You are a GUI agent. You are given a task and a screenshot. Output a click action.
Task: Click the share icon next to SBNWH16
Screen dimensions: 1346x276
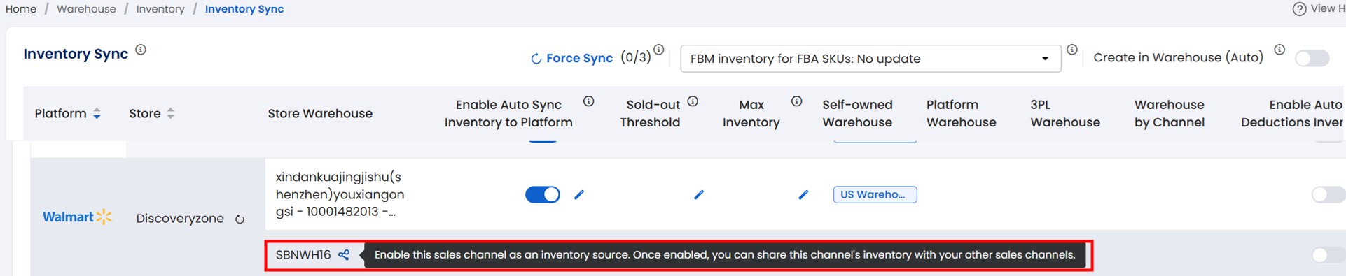click(x=344, y=255)
